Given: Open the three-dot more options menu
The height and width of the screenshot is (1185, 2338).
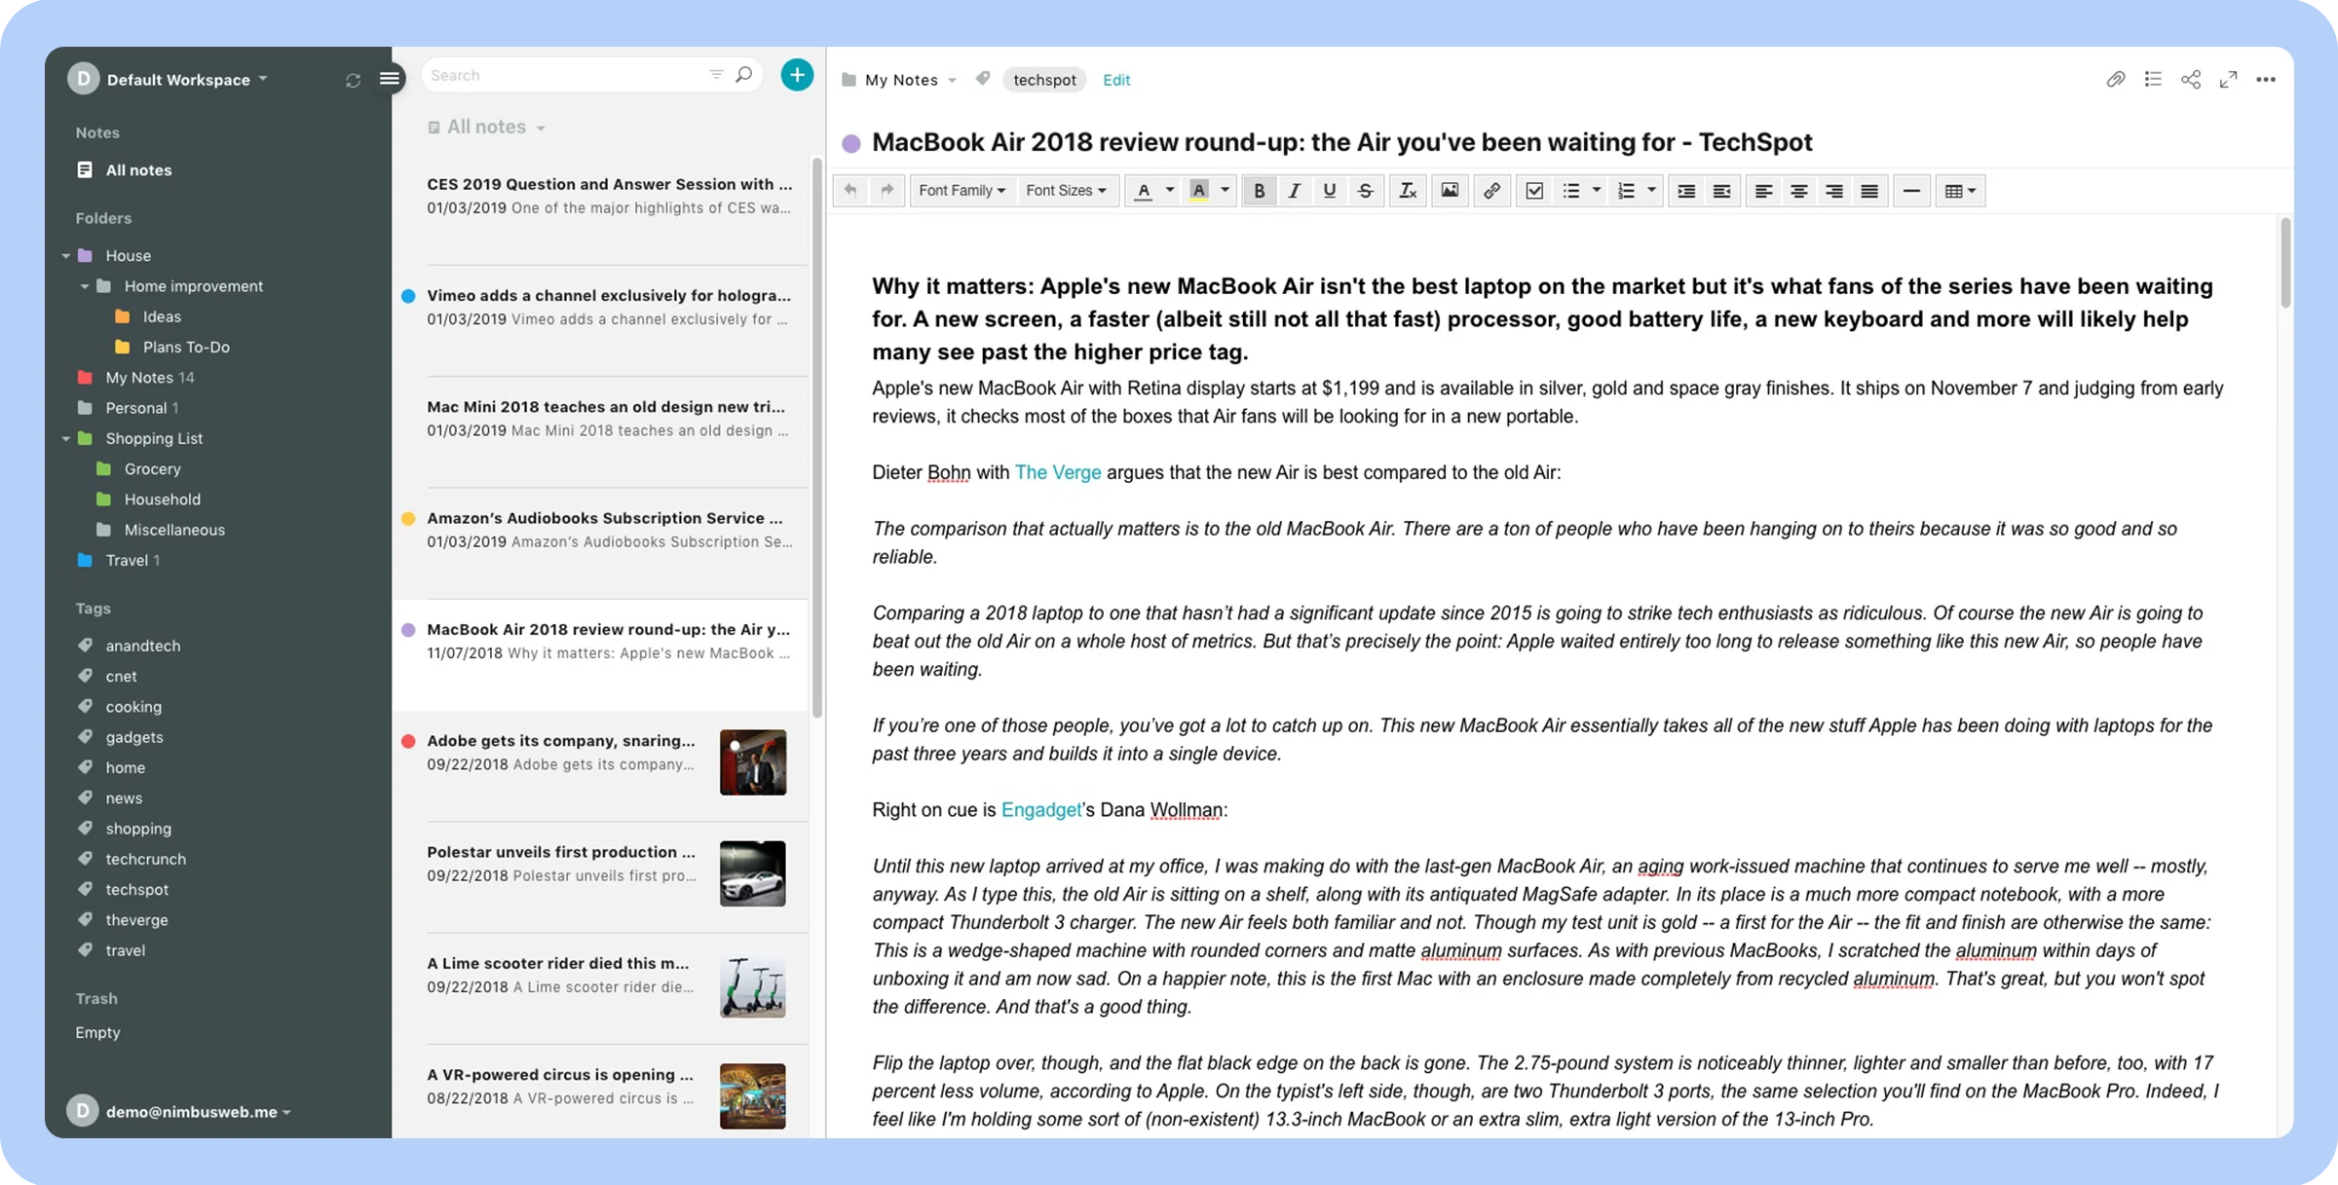Looking at the screenshot, I should (2266, 80).
